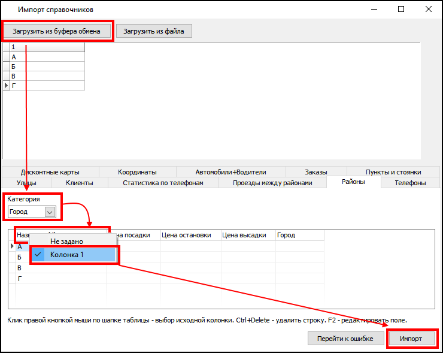Click 'Загрузить из буфера обмена' button
Screen dimensions: 443x353
pyautogui.click(x=57, y=31)
